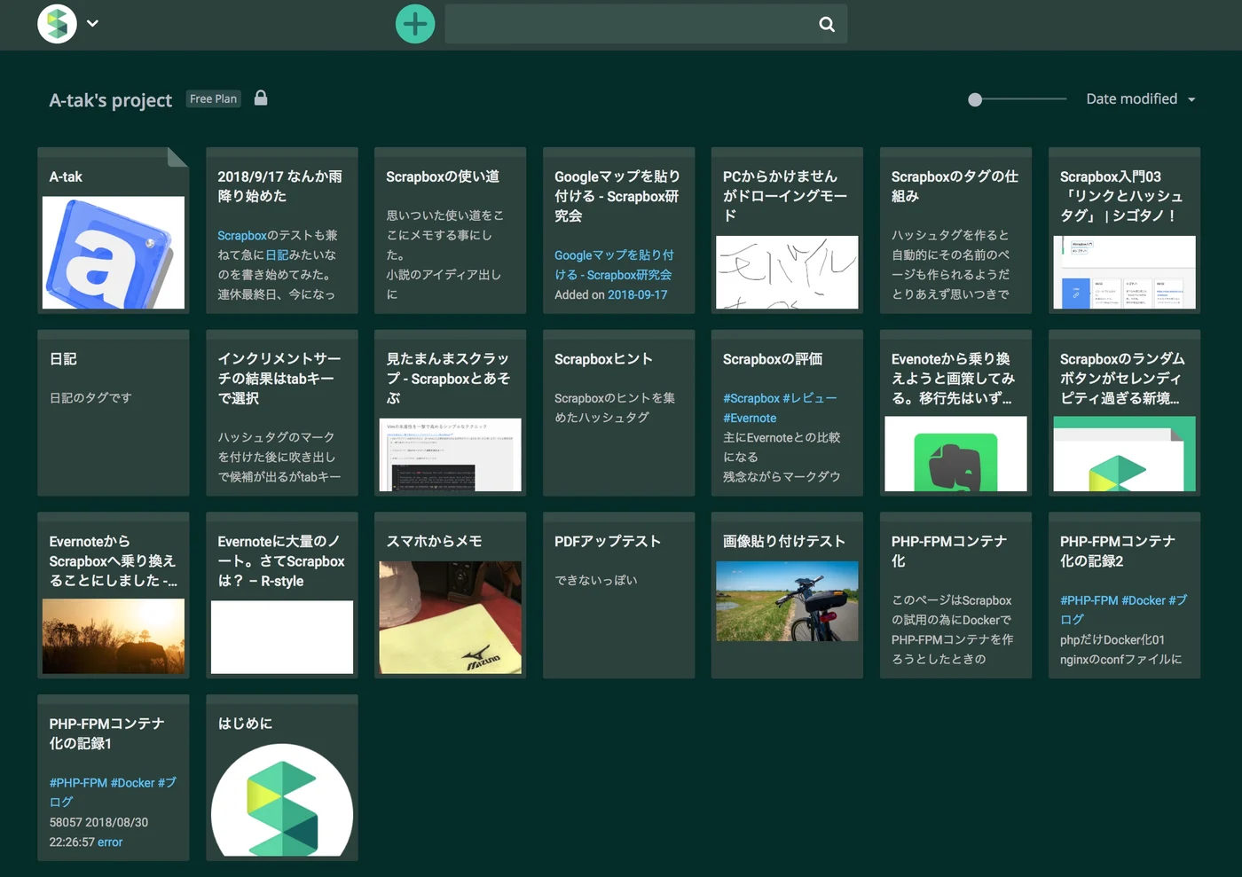This screenshot has width=1242, height=877.
Task: Expand the project menu chevron beside the logo
Action: click(92, 24)
